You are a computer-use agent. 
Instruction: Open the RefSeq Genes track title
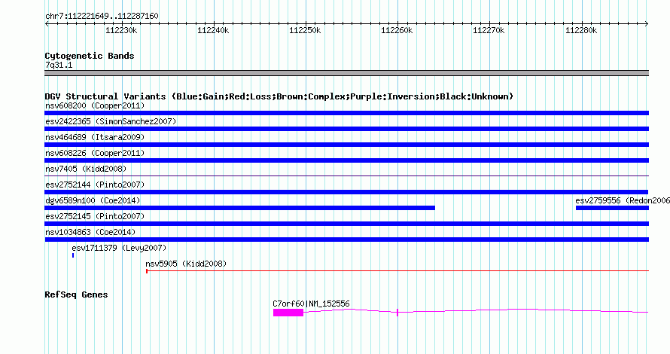(x=76, y=294)
